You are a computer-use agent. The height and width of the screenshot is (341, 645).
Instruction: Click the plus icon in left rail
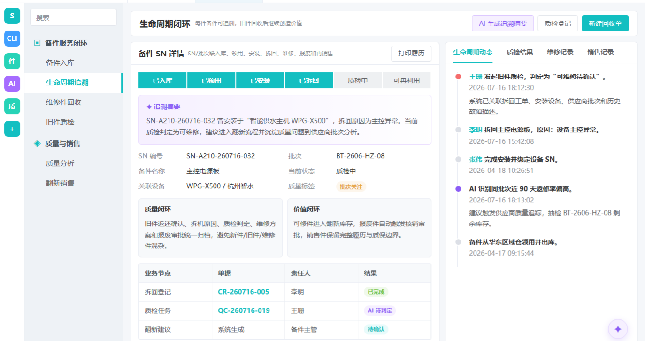coord(12,129)
